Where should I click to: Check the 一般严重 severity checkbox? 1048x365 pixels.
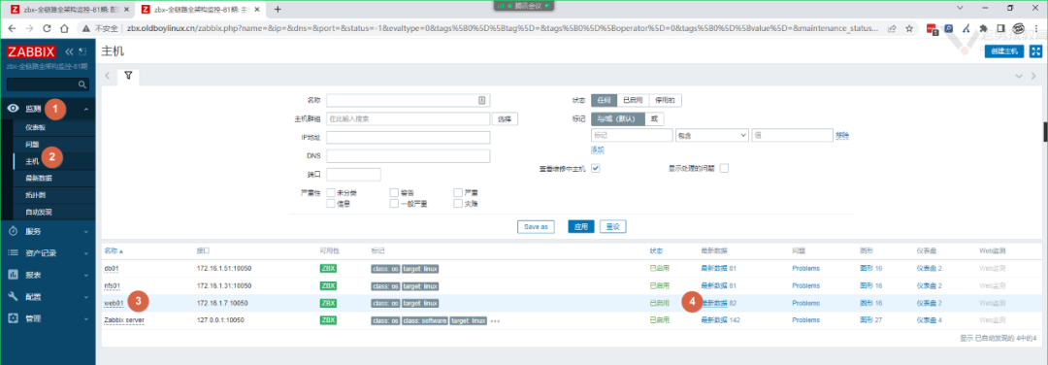click(394, 203)
